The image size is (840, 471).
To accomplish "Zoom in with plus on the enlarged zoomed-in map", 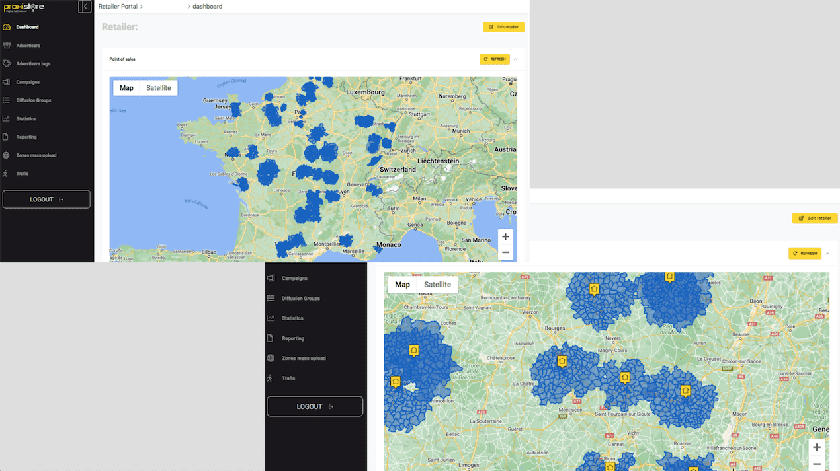I will click(817, 447).
